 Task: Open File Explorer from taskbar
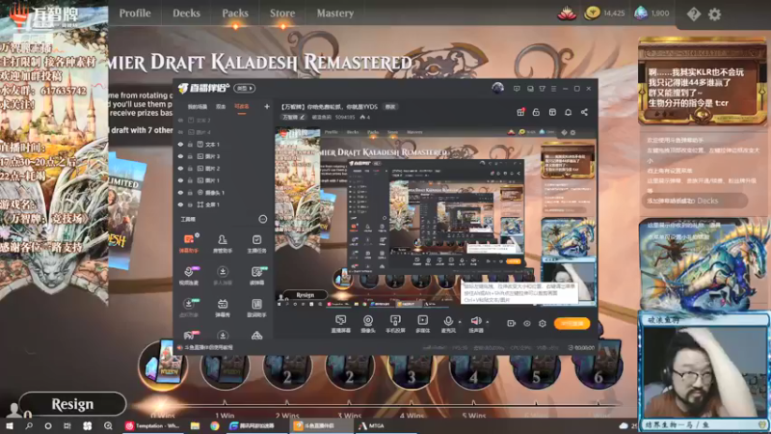195,425
